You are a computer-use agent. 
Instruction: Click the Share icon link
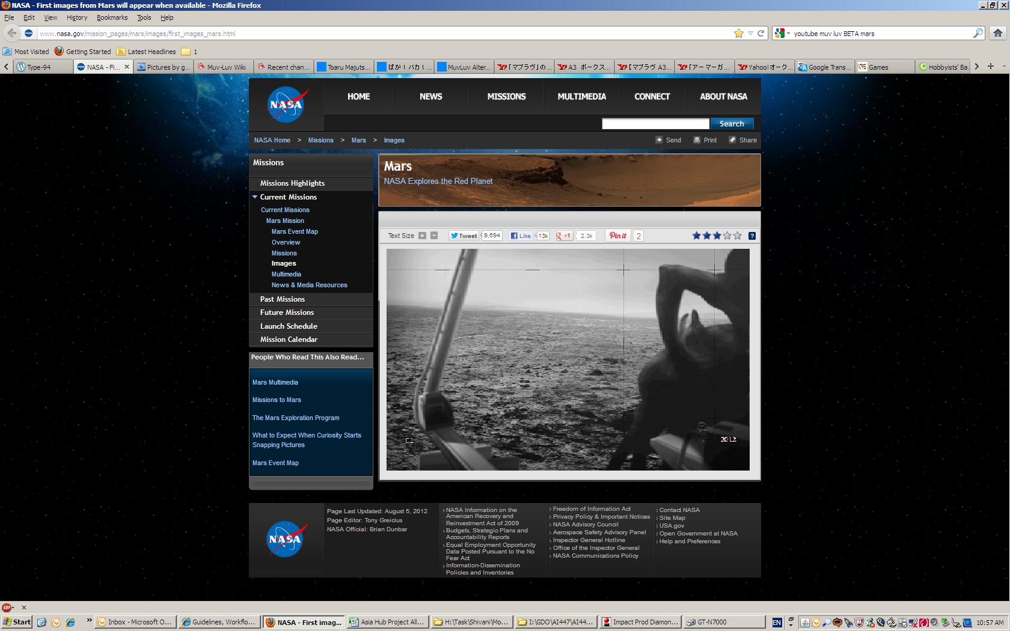click(742, 140)
